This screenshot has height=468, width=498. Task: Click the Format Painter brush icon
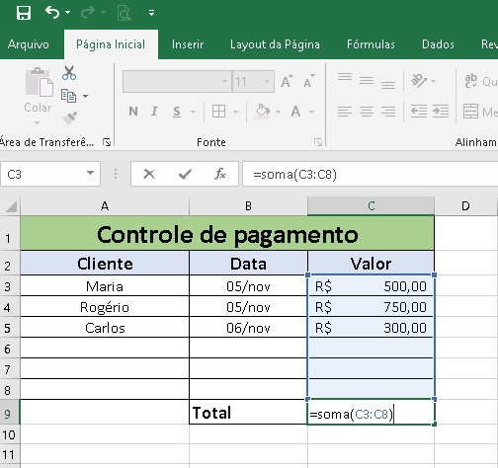[69, 118]
